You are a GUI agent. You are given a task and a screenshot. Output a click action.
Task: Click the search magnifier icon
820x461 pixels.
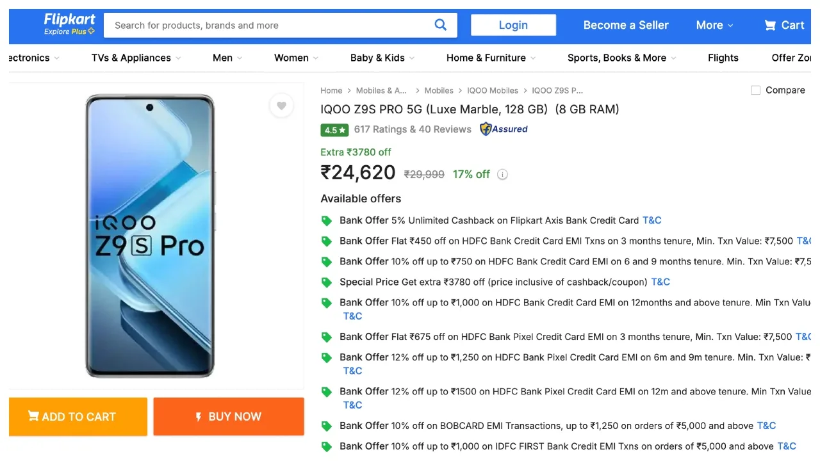[440, 25]
